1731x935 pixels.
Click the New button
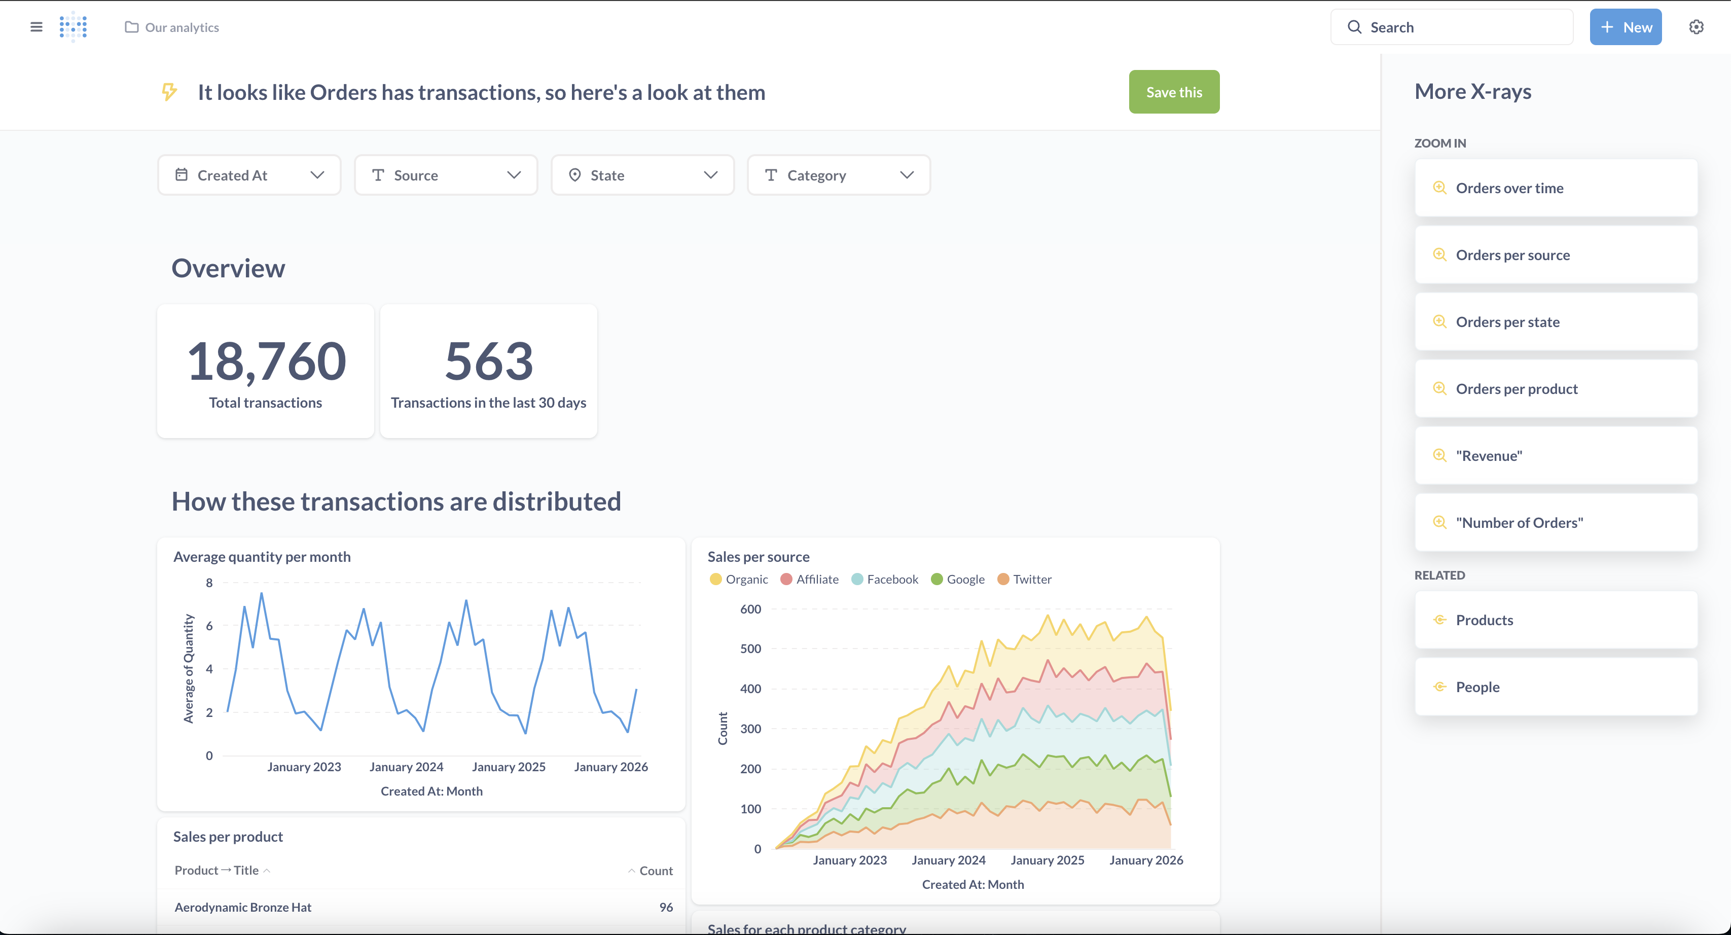tap(1626, 27)
